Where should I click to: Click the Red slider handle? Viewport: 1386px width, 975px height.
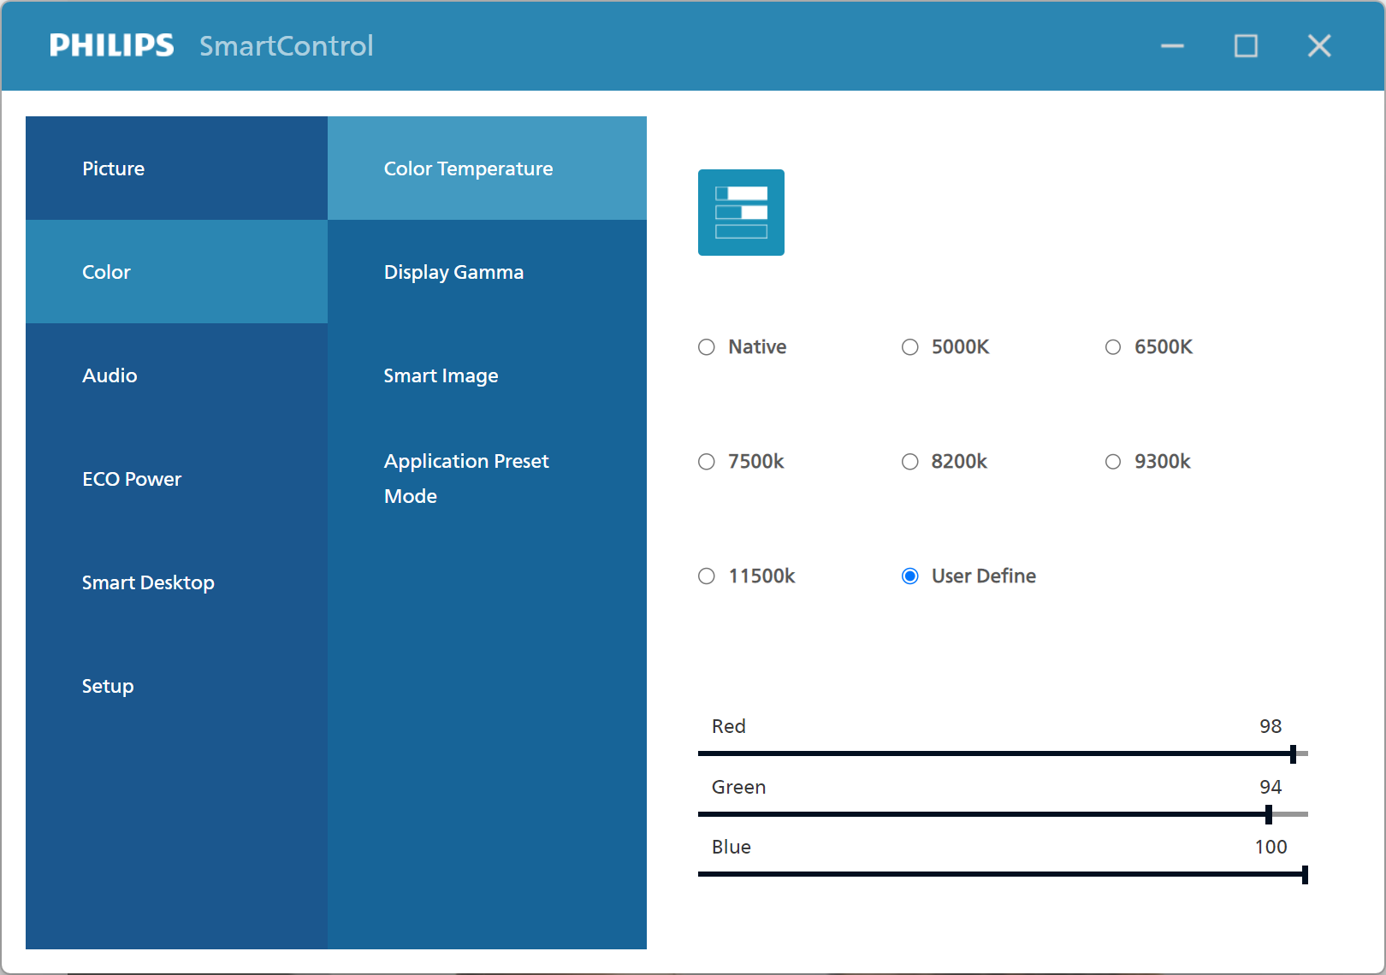[x=1293, y=753]
